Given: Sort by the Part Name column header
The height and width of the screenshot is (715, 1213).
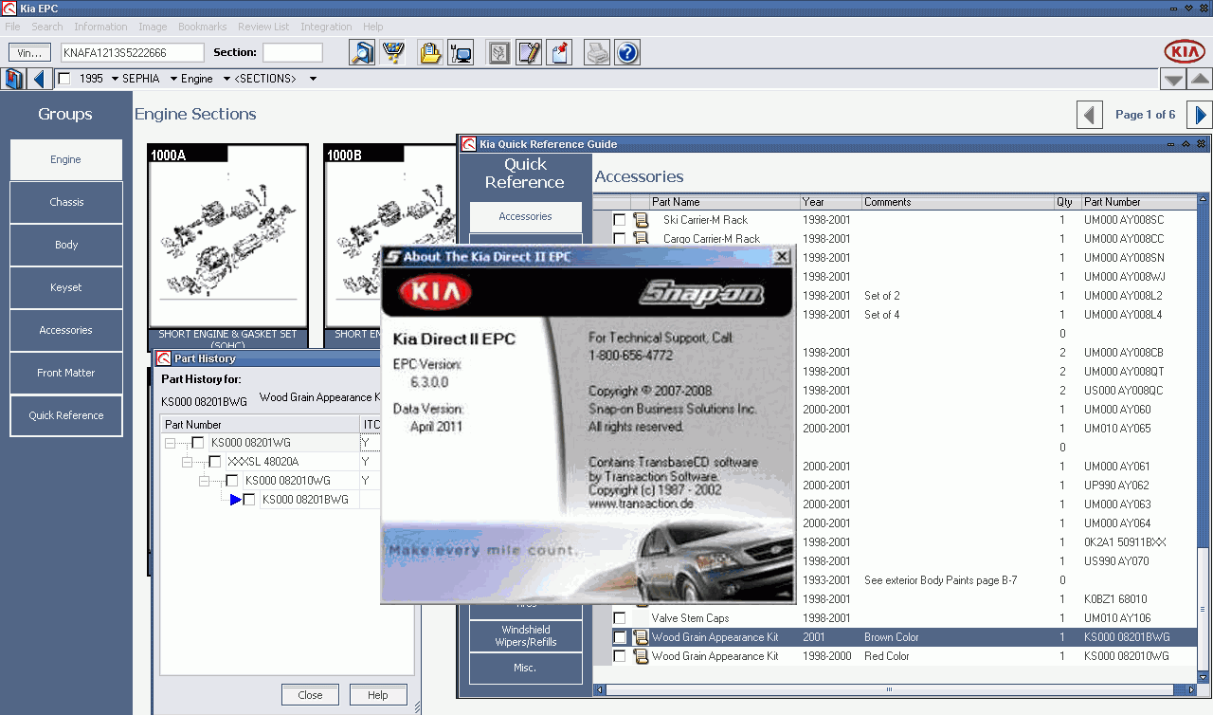Looking at the screenshot, I should [725, 202].
